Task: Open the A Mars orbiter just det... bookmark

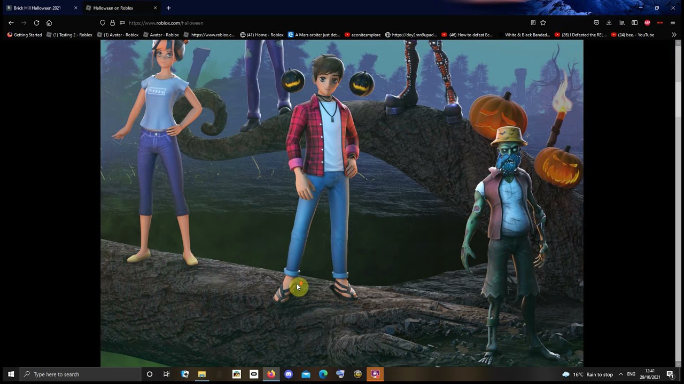Action: [314, 35]
